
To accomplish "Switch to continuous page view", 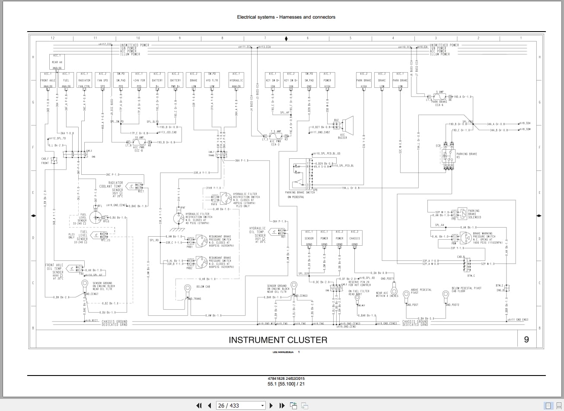I will click(x=558, y=406).
